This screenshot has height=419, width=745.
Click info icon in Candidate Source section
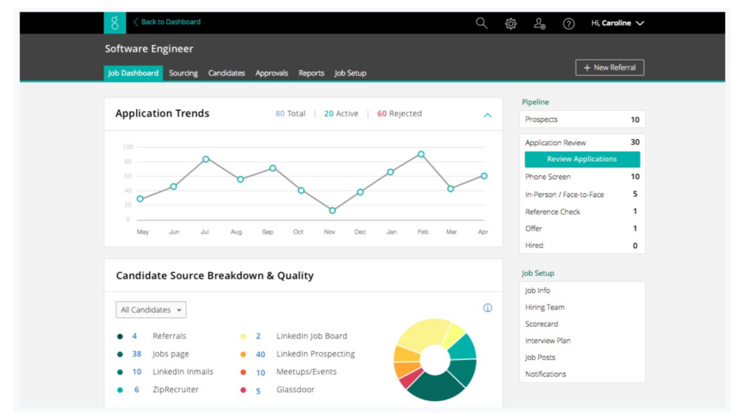point(487,308)
